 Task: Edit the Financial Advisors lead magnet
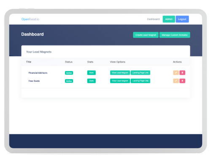[x=176, y=73]
